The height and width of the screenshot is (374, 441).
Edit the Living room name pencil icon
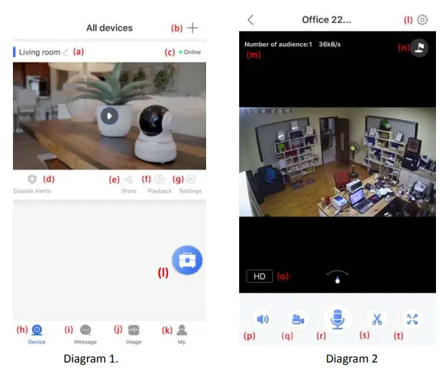[65, 52]
